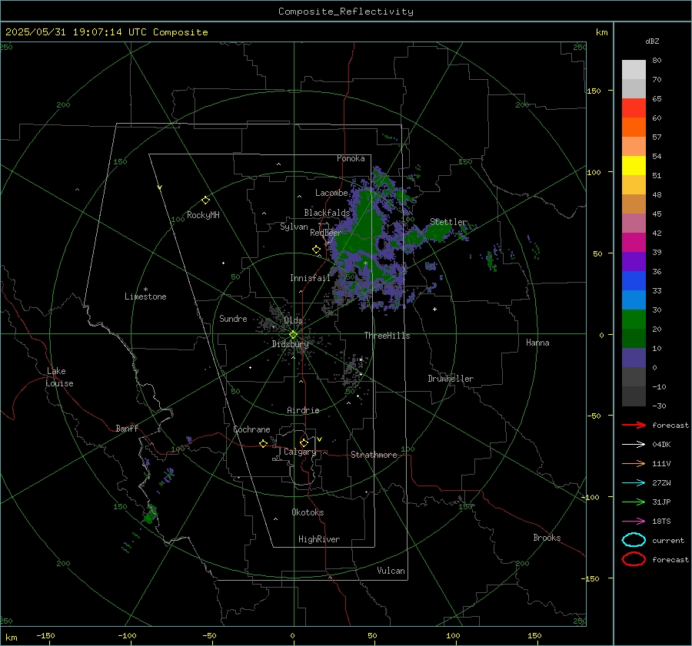Click the HighRiver town label
The width and height of the screenshot is (692, 646).
319,539
